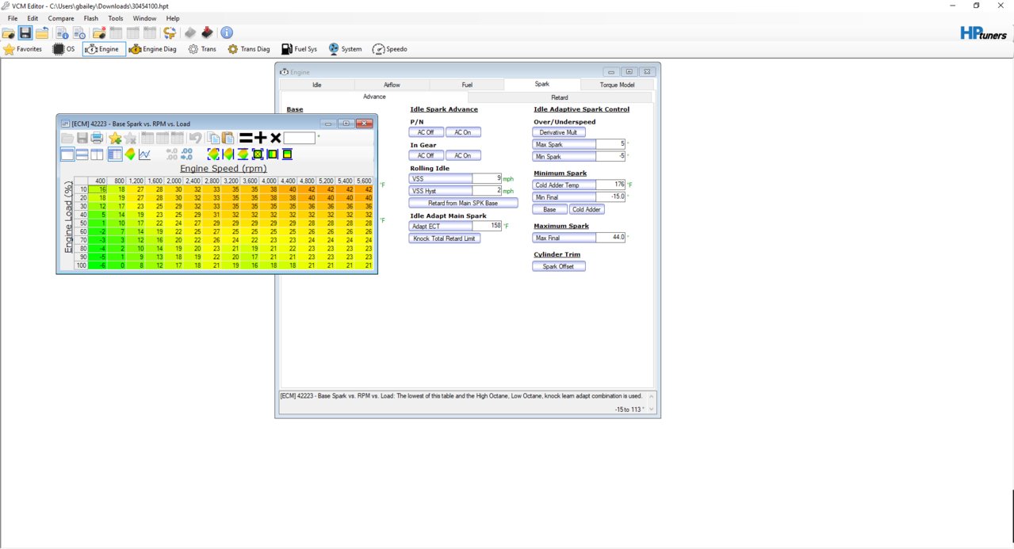Open the Derivative Mult table
The width and height of the screenshot is (1014, 549).
559,132
